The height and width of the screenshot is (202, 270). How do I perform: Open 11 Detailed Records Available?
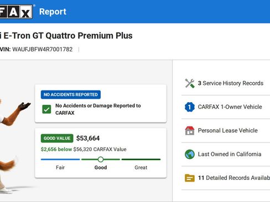(226, 178)
